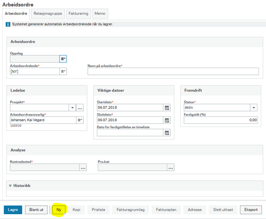Click the highlighted Ny button
The height and width of the screenshot is (219, 266).
coord(59,210)
